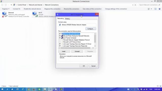Viewport: 162px width, 91px height.
Task: Click the Atheros network adapter icon
Action: [60, 25]
